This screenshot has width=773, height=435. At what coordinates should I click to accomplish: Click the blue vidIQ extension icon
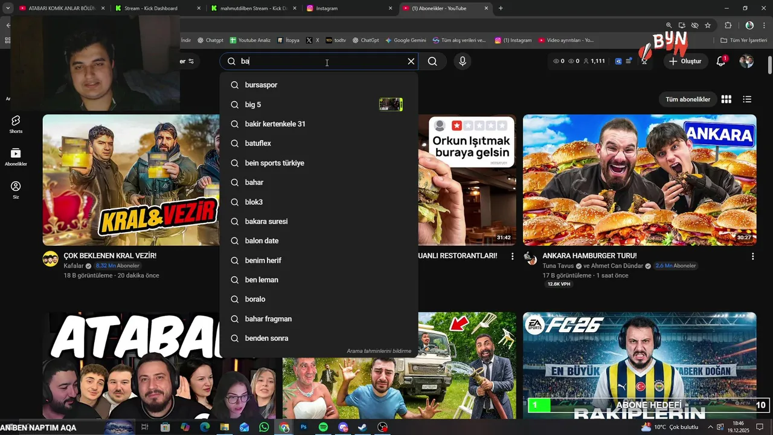618,61
